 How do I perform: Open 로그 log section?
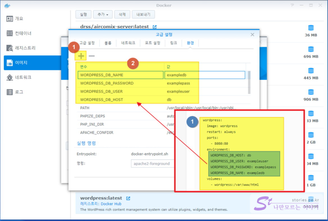[19, 92]
